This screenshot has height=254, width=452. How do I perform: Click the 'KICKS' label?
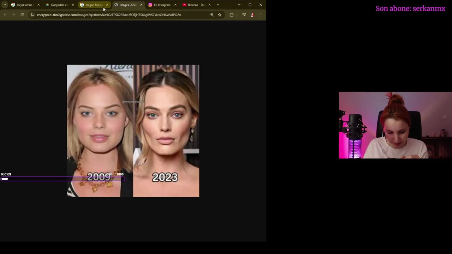click(x=6, y=174)
